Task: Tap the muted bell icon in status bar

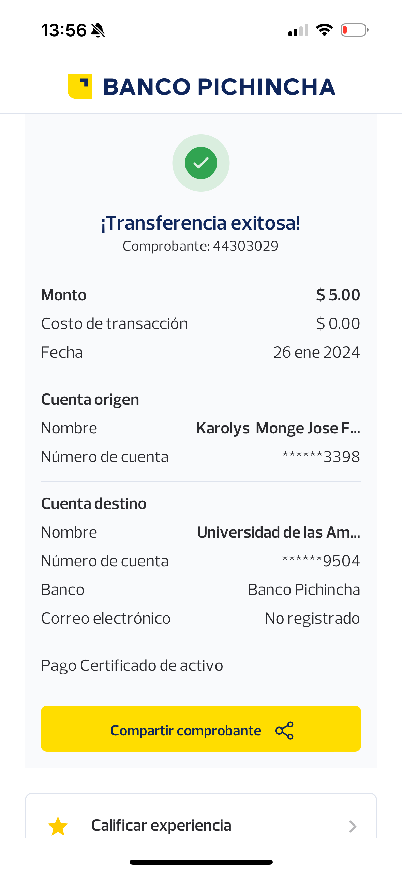Action: click(98, 30)
